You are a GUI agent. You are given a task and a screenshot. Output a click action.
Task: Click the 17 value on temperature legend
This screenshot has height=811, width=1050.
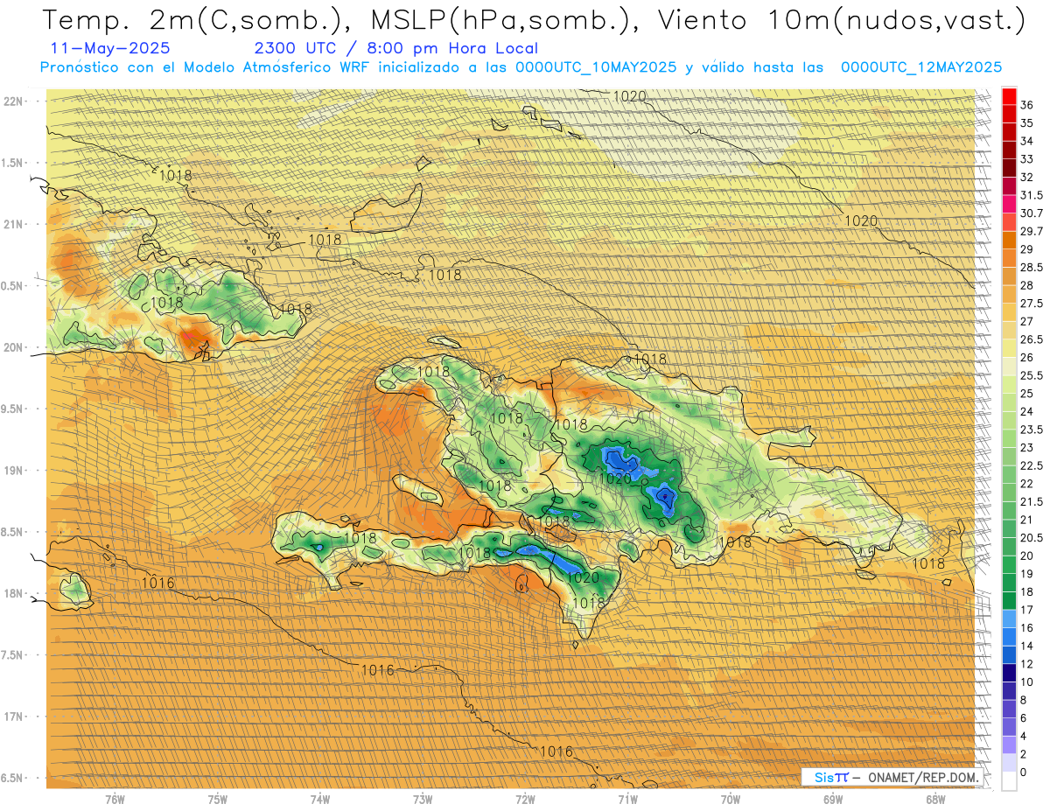pyautogui.click(x=1027, y=610)
